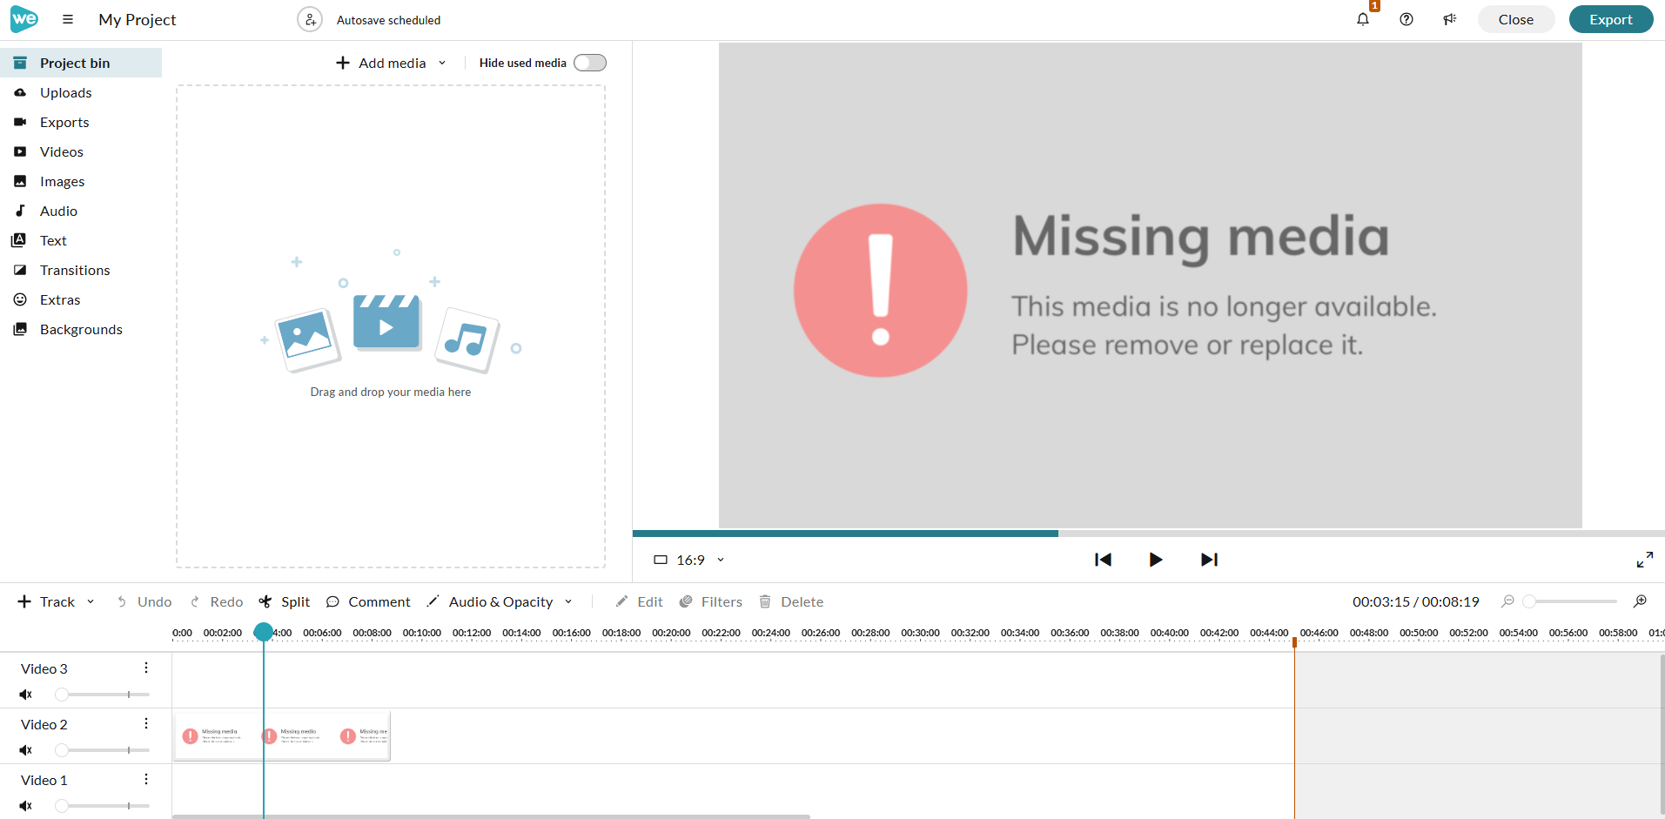Toggle mute on Video 2 track
The height and width of the screenshot is (819, 1665).
(26, 750)
